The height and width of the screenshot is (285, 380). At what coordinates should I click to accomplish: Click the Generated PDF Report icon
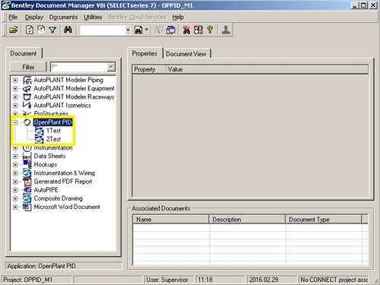[x=27, y=182]
